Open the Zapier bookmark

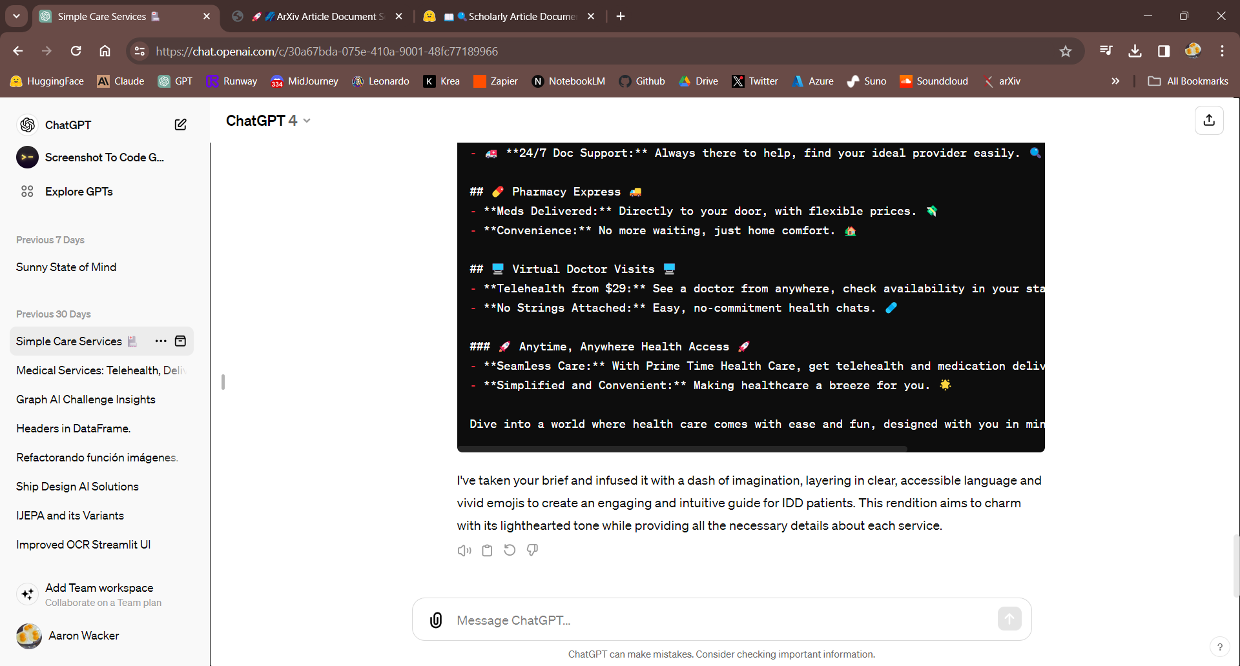(495, 81)
